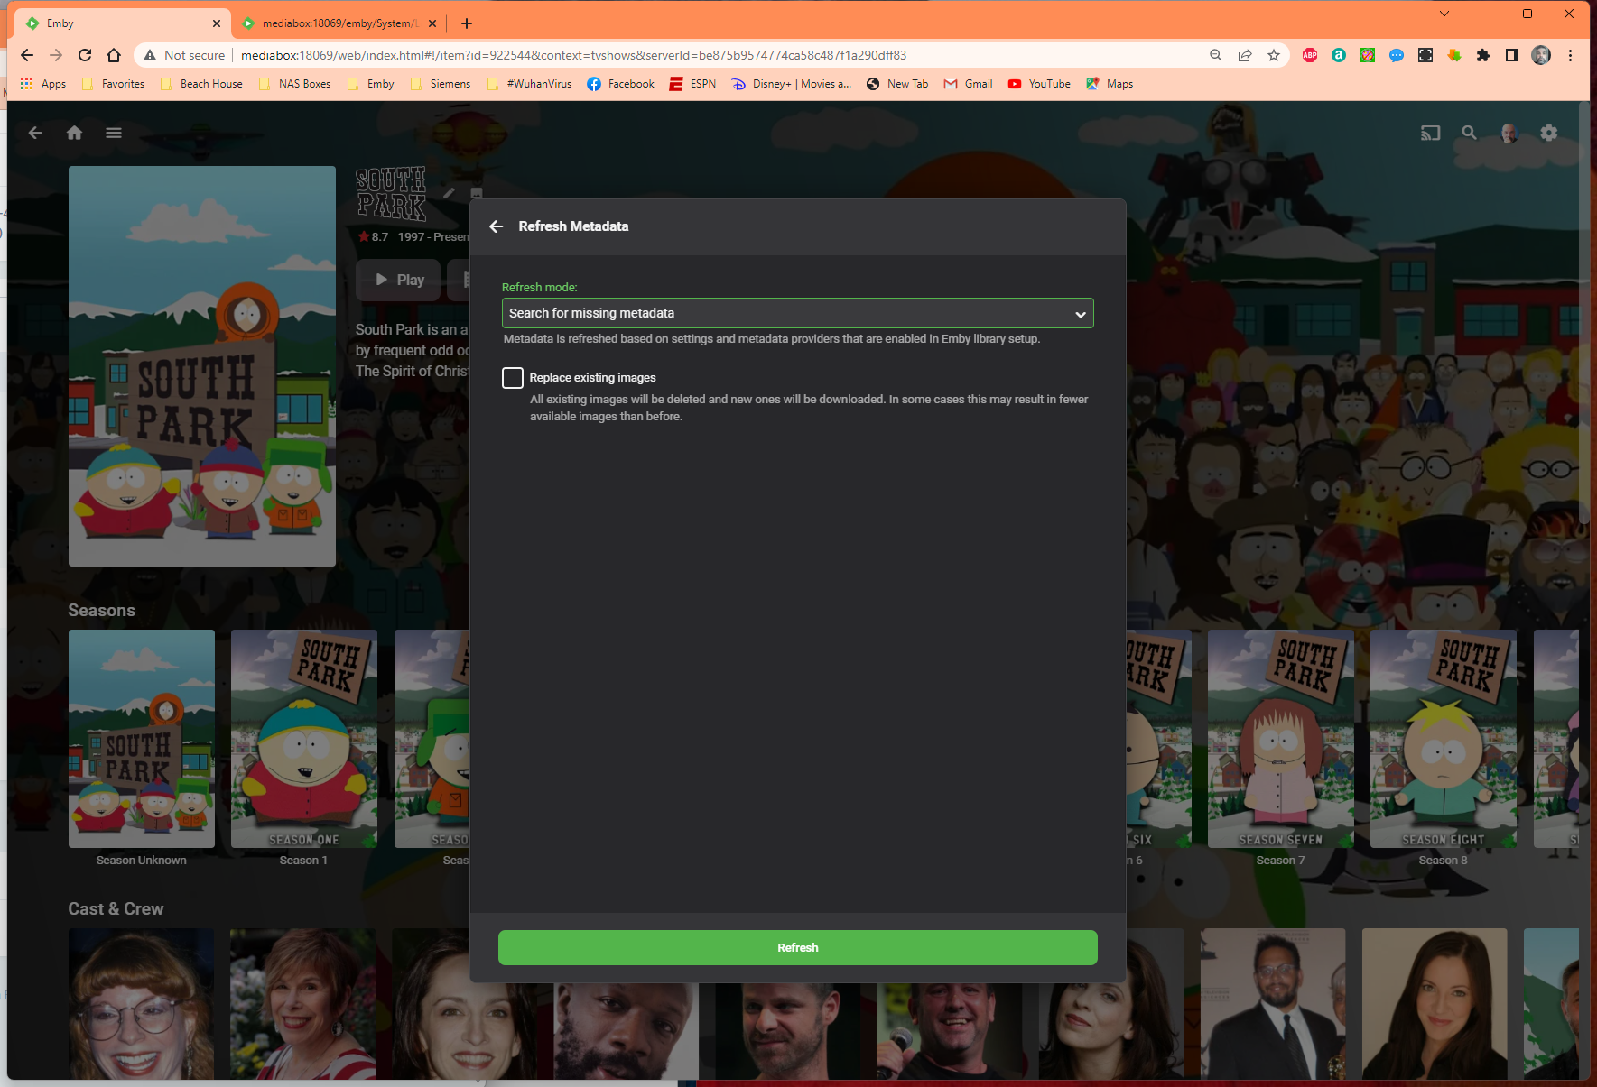Open the NAS Boxes bookmark folder
1597x1087 pixels.
[x=294, y=84]
